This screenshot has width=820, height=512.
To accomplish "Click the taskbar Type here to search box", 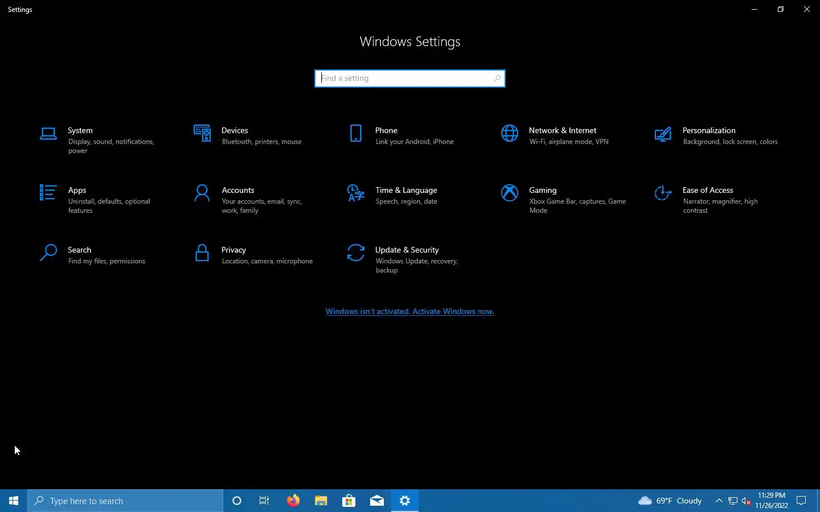I will 125,501.
